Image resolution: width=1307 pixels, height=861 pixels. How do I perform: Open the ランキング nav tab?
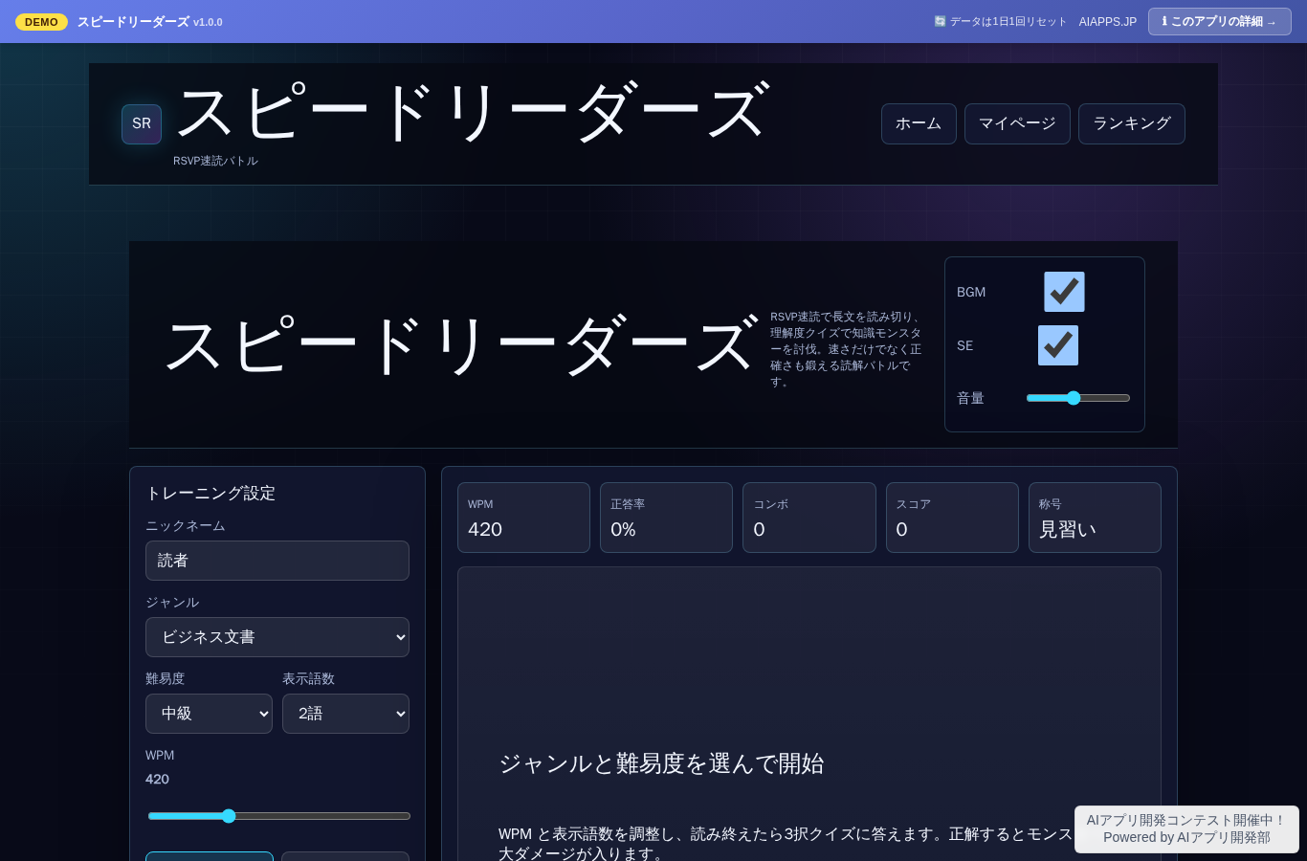1132,123
